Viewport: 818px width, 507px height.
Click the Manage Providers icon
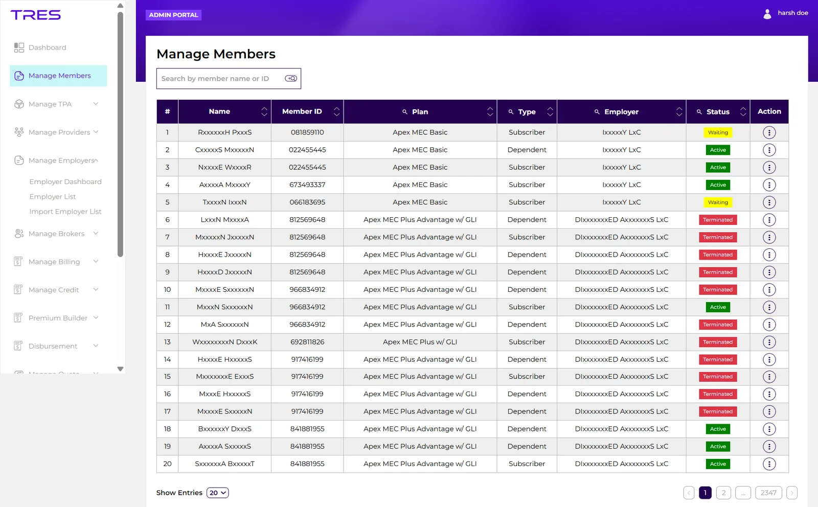click(19, 132)
